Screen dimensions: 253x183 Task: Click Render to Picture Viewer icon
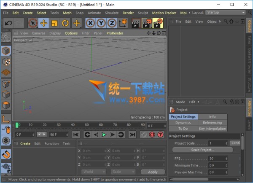coord(147,23)
